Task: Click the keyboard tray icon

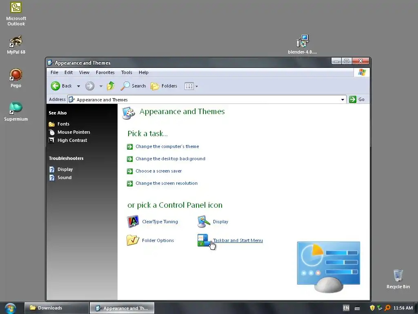Action: (357, 308)
